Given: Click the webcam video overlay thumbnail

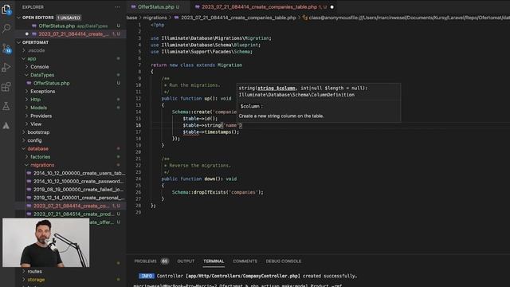Looking at the screenshot, I should coord(46,242).
